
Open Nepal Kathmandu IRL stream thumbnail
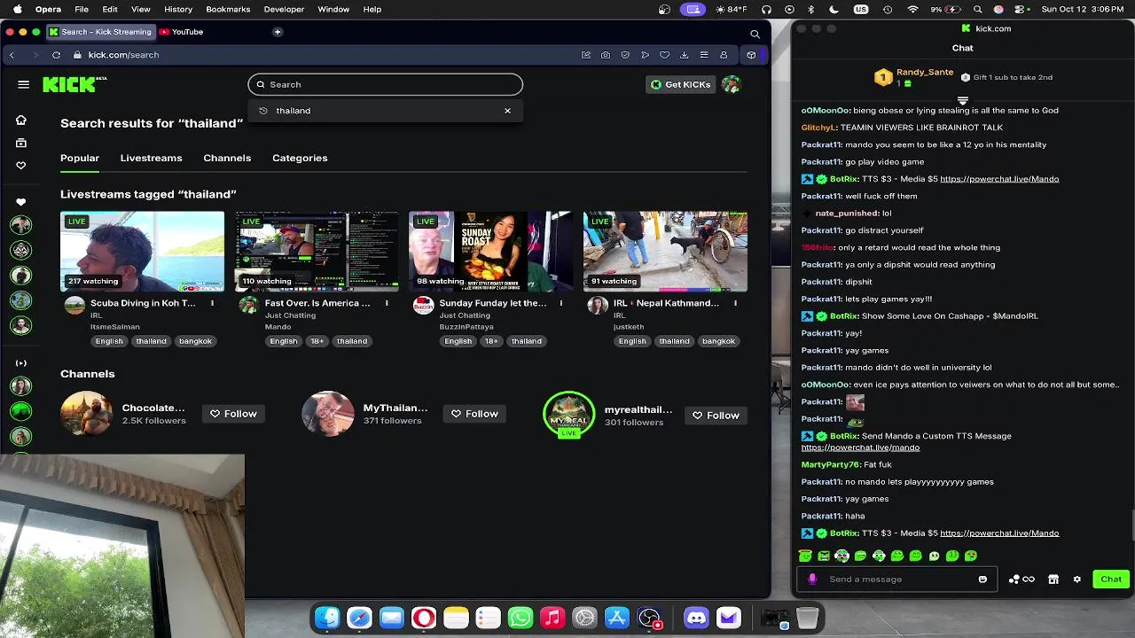click(x=665, y=252)
